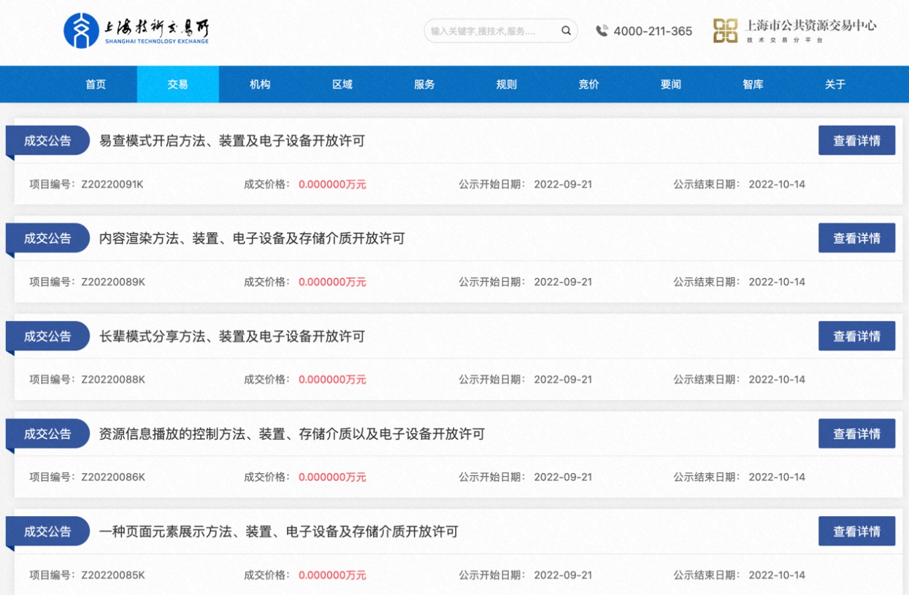This screenshot has width=909, height=595.
Task: Open the 智库 navigation item
Action: click(753, 84)
